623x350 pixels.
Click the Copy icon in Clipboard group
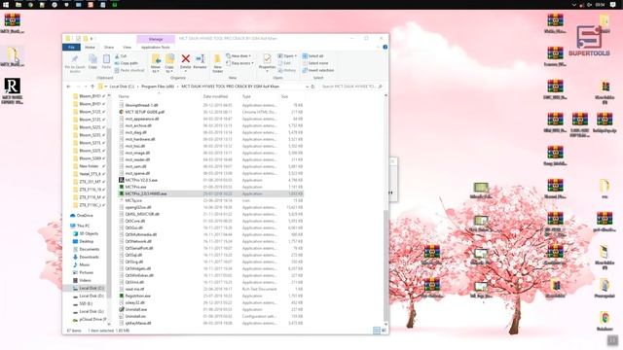(x=92, y=59)
